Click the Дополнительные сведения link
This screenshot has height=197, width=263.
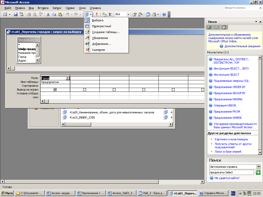pyautogui.click(x=242, y=46)
